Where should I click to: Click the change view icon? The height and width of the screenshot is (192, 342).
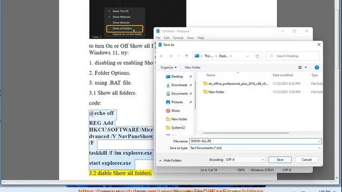[x=300, y=68]
